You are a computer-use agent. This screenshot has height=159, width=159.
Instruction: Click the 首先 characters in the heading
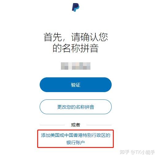coord(53,37)
